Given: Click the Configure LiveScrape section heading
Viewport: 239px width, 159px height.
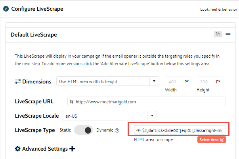Looking at the screenshot, I should click(x=37, y=9).
